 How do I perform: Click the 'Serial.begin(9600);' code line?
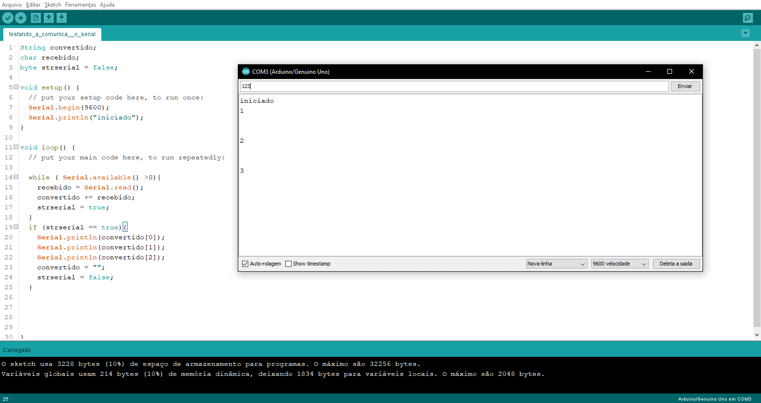coord(69,108)
